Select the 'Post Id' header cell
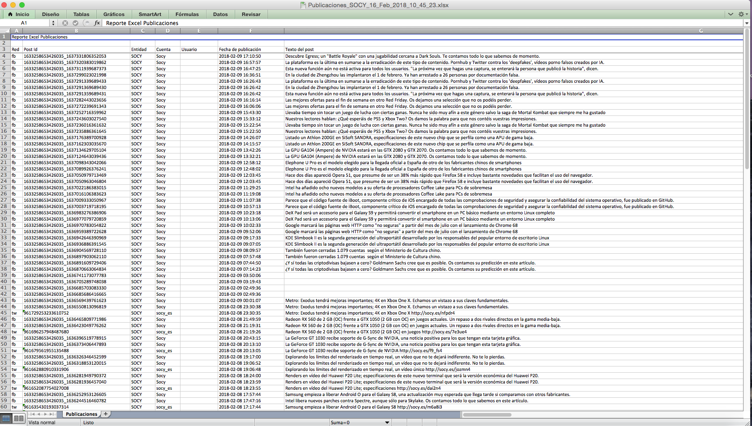 pyautogui.click(x=76, y=49)
